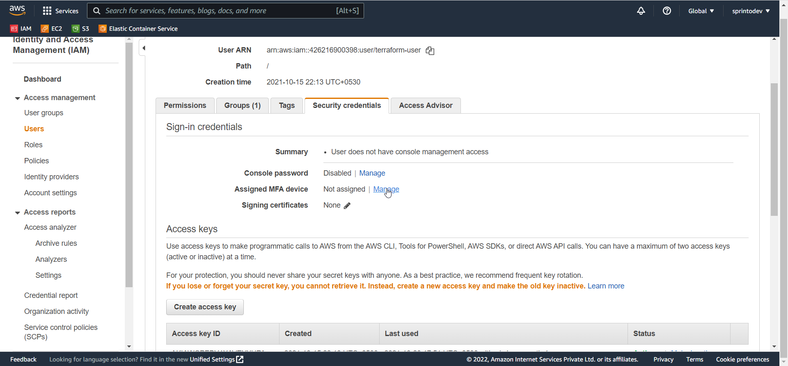Open IAM shortcut in favorites bar
The image size is (788, 366).
click(21, 29)
